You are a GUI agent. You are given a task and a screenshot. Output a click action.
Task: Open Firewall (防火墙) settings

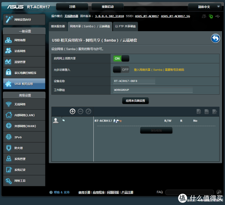click(24, 148)
